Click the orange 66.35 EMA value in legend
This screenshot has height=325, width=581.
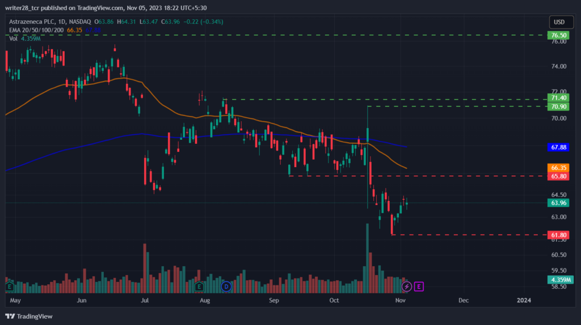pos(74,31)
